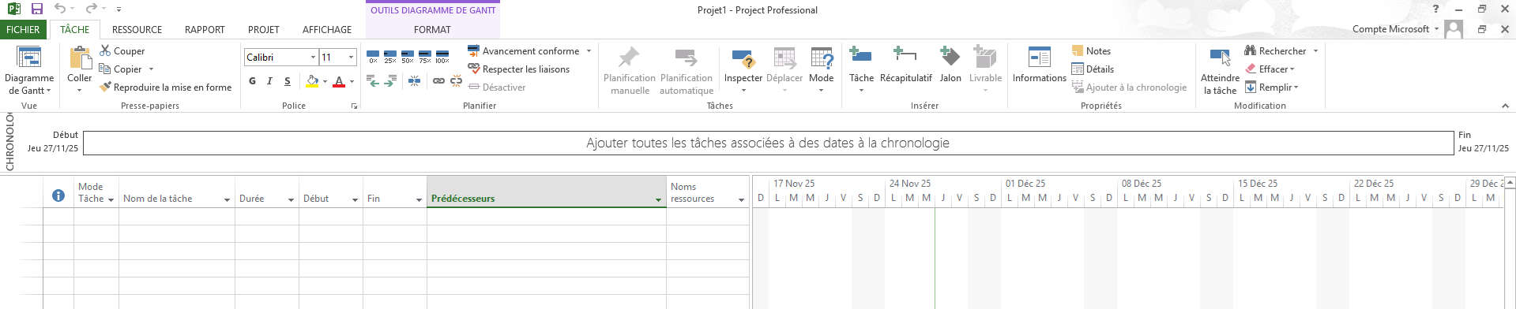Screen dimensions: 1516x309
Task: Outdent the task with left green arrow
Action: [373, 80]
